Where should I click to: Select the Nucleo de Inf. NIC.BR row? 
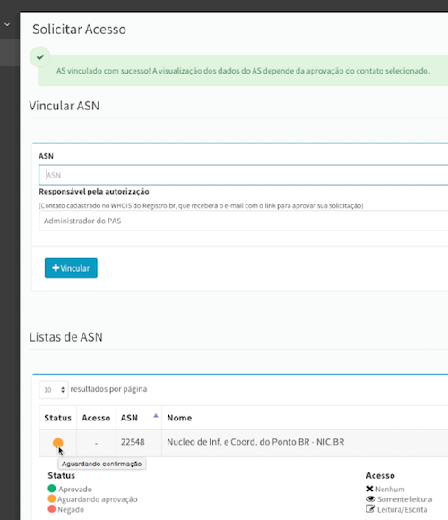pyautogui.click(x=243, y=443)
